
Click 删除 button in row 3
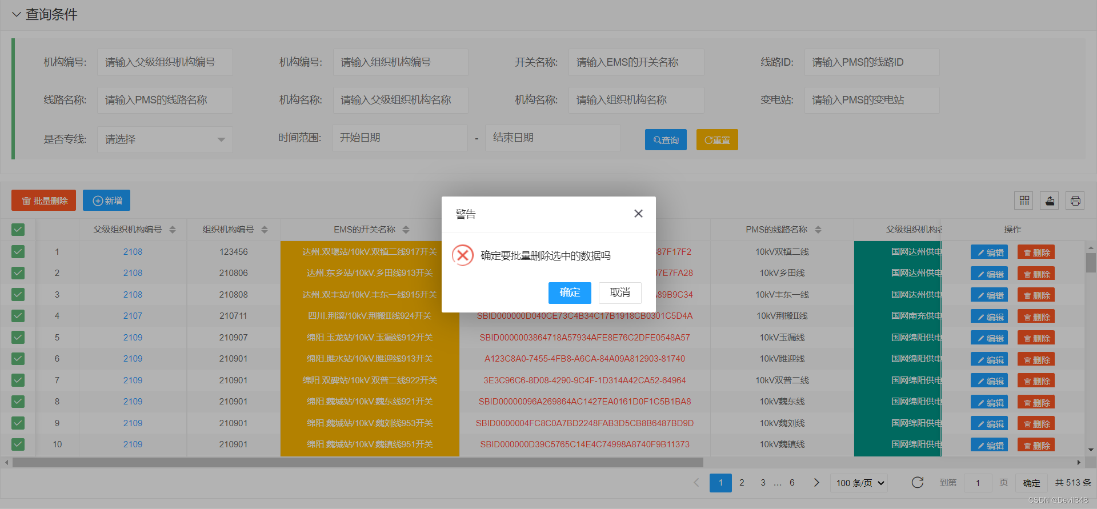pos(1036,295)
